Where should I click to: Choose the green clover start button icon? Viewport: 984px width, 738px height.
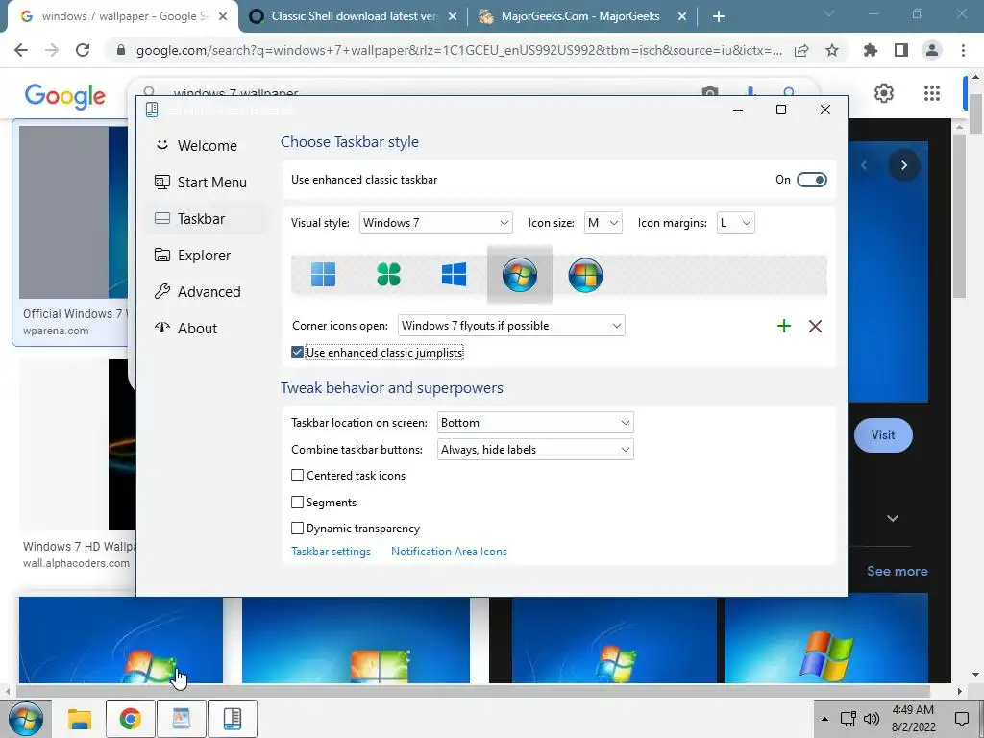click(388, 275)
